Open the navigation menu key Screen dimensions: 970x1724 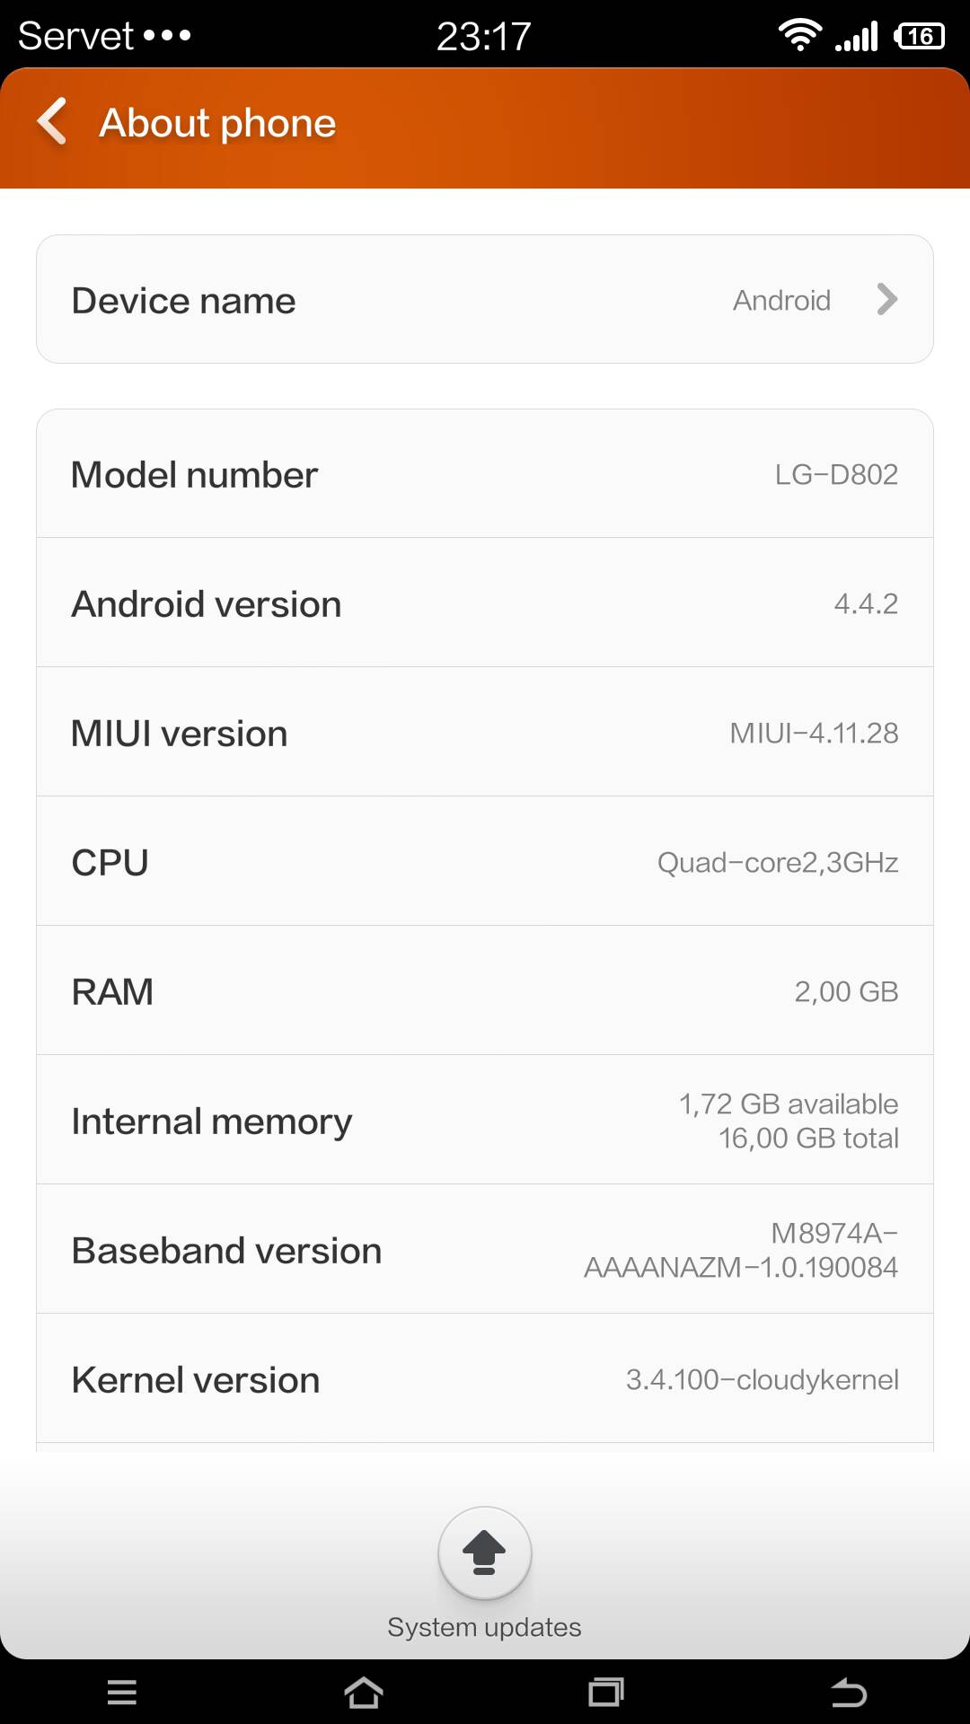(121, 1693)
